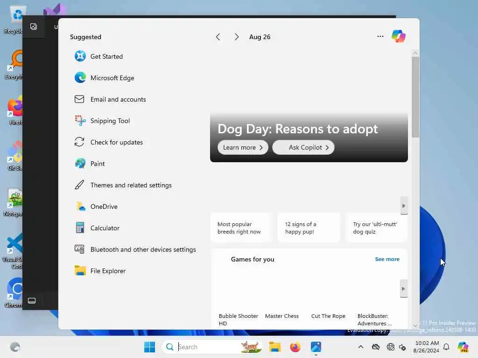Image resolution: width=478 pixels, height=358 pixels.
Task: Click the Dog Day headline banner
Action: pyautogui.click(x=298, y=129)
